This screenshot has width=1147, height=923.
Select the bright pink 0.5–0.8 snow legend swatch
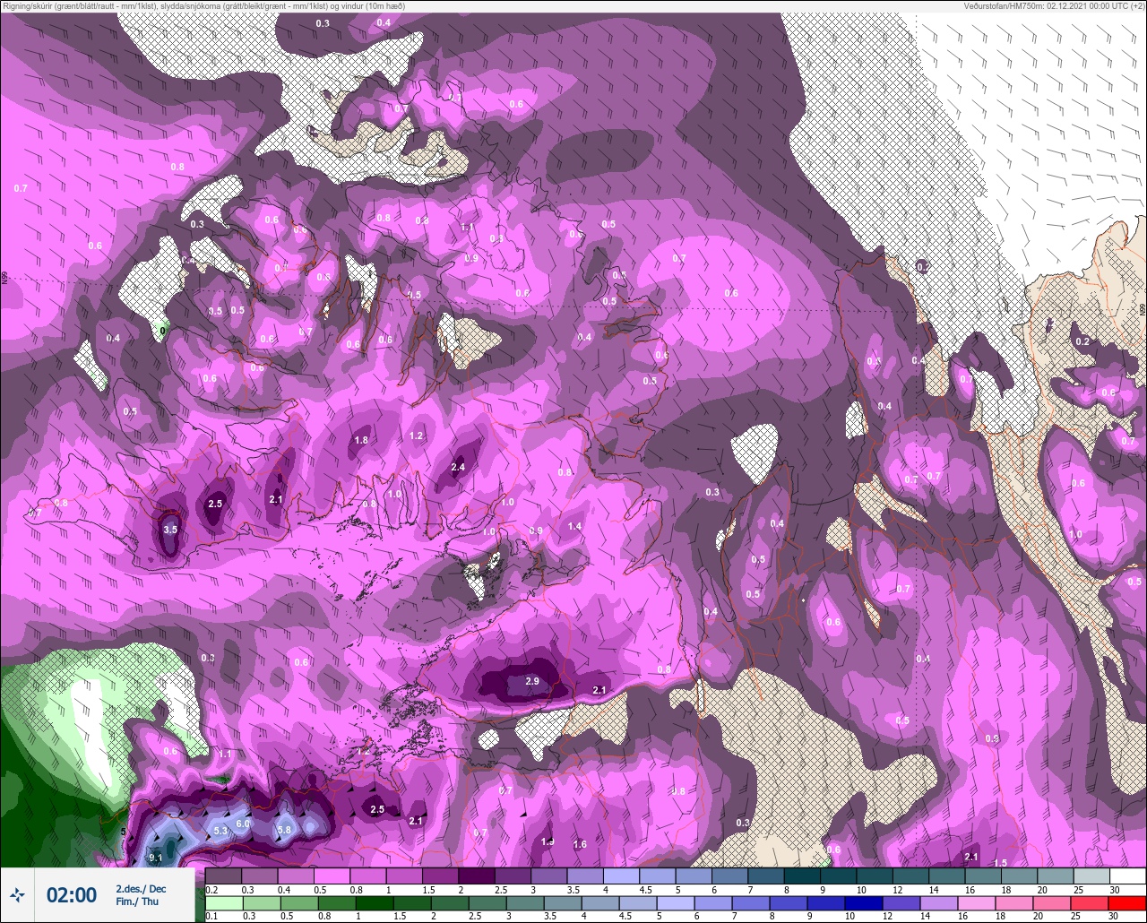click(x=332, y=876)
